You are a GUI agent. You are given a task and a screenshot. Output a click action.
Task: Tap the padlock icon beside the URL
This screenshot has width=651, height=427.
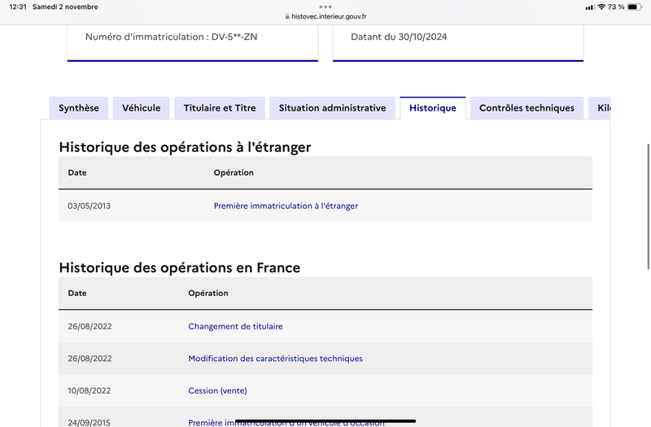pos(287,16)
